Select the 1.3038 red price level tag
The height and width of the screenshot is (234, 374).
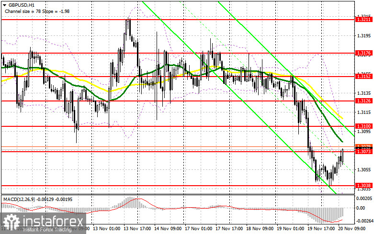pos(364,185)
